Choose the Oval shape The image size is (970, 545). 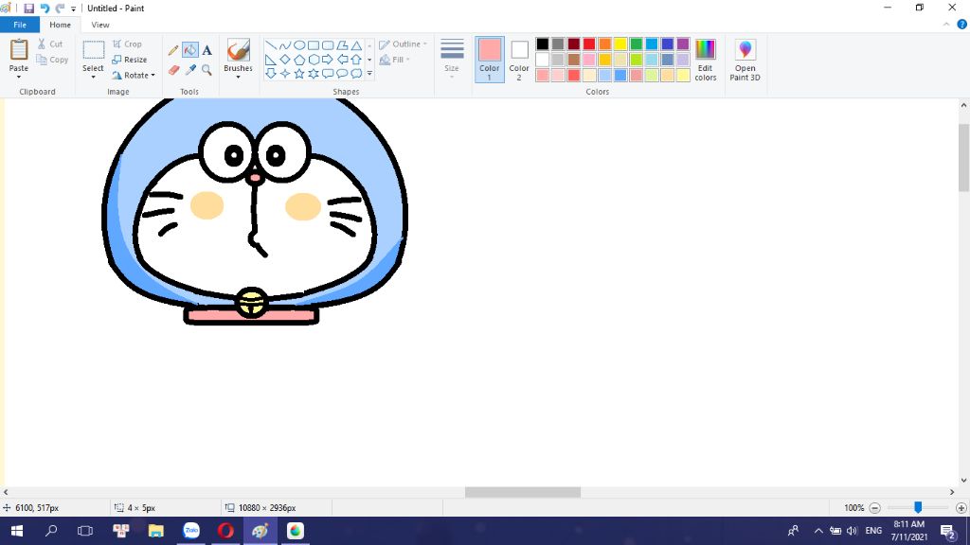[298, 45]
